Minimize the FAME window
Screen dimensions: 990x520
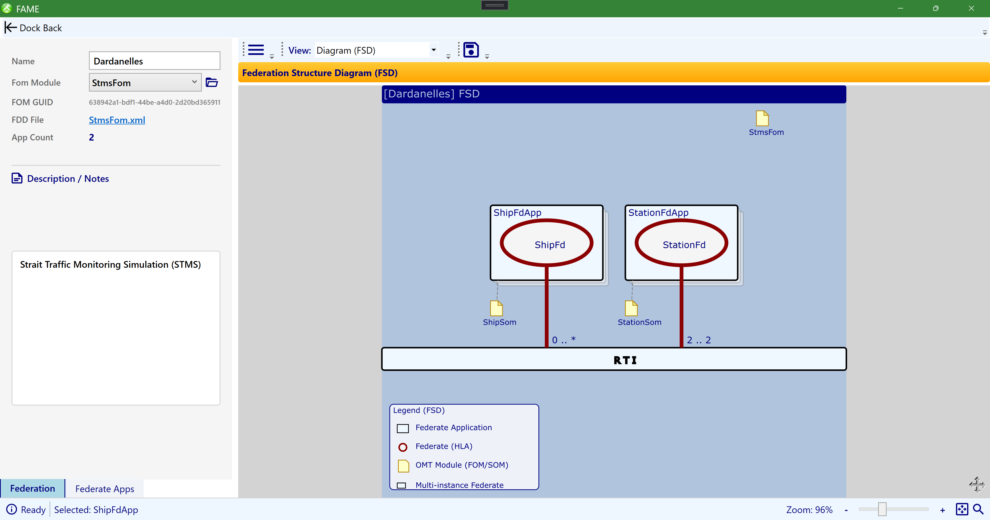coord(900,8)
